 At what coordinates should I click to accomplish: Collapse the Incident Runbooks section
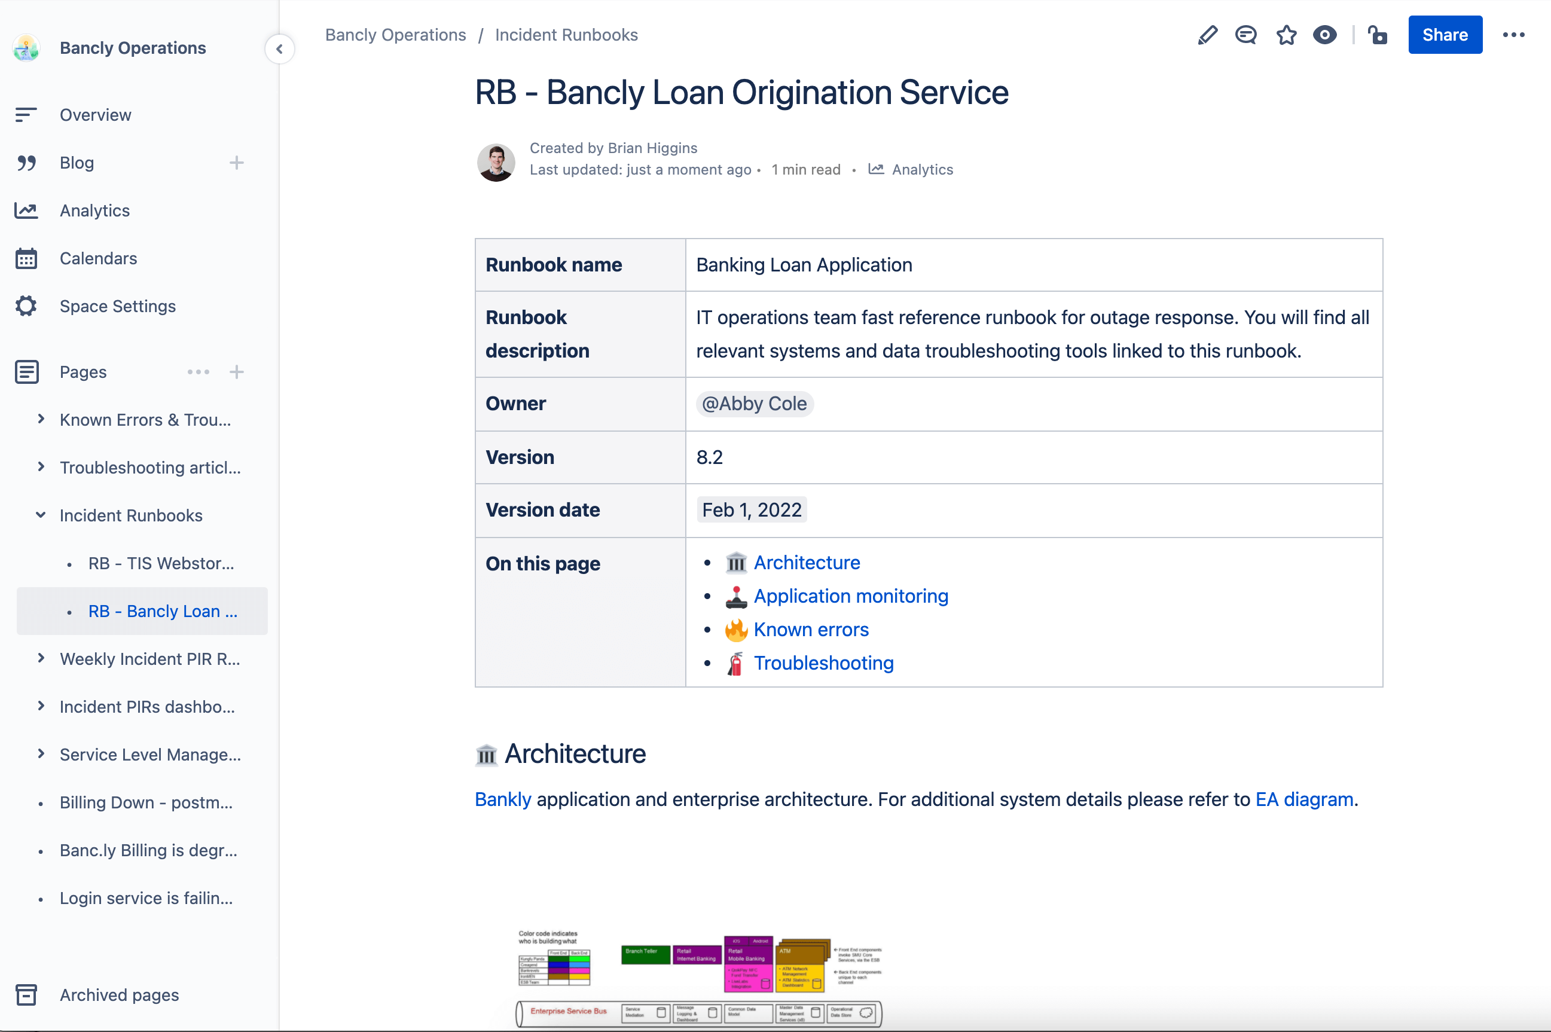[40, 515]
